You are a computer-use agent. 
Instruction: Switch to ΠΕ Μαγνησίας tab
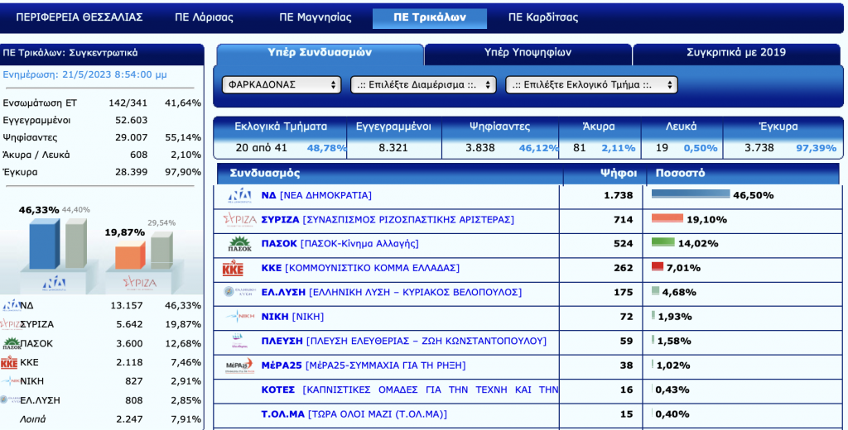316,17
